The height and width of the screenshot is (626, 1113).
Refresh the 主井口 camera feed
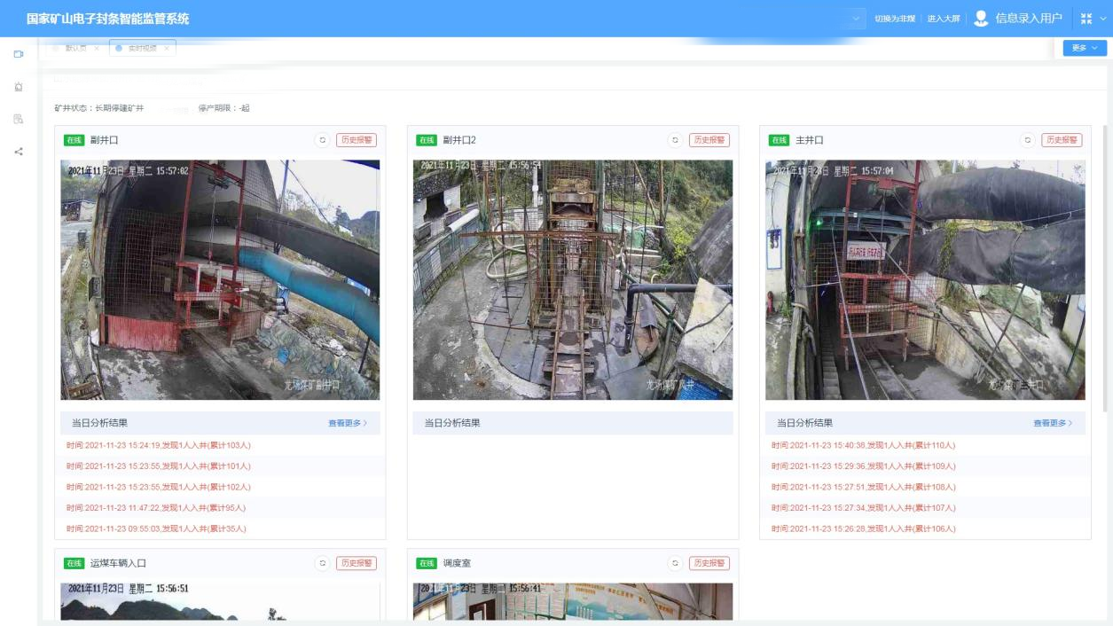[x=1027, y=140]
